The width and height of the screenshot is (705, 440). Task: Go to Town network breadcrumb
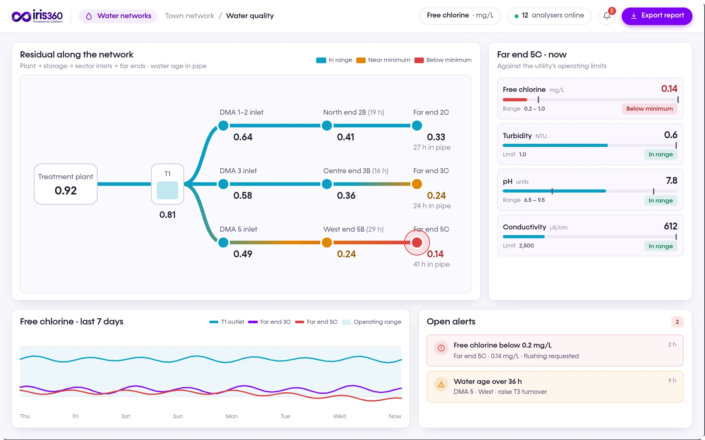189,16
